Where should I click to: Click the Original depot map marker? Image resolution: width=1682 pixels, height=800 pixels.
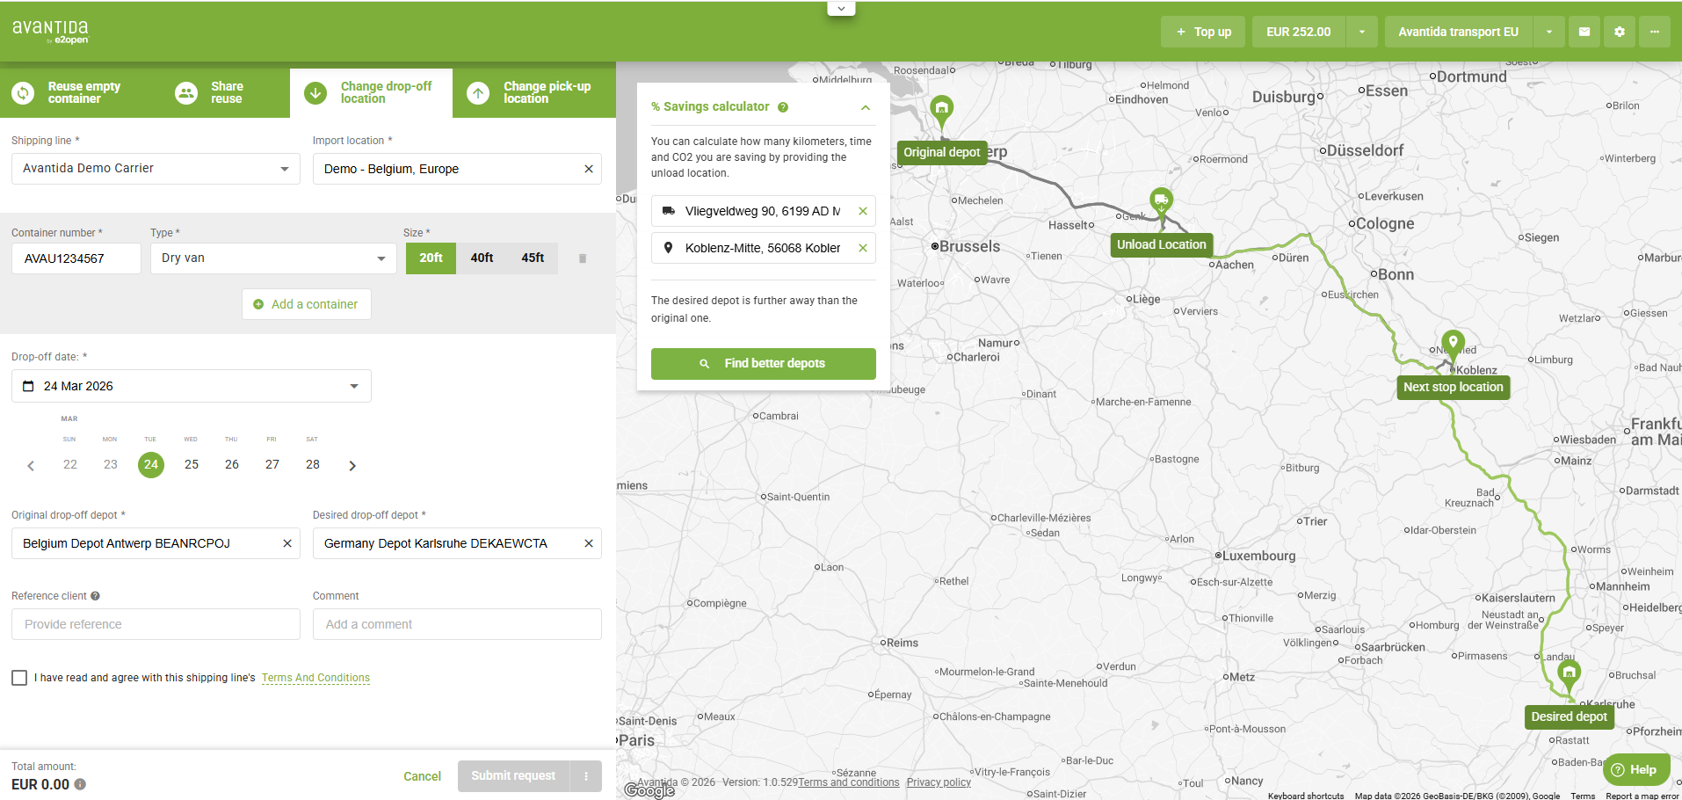tap(941, 111)
